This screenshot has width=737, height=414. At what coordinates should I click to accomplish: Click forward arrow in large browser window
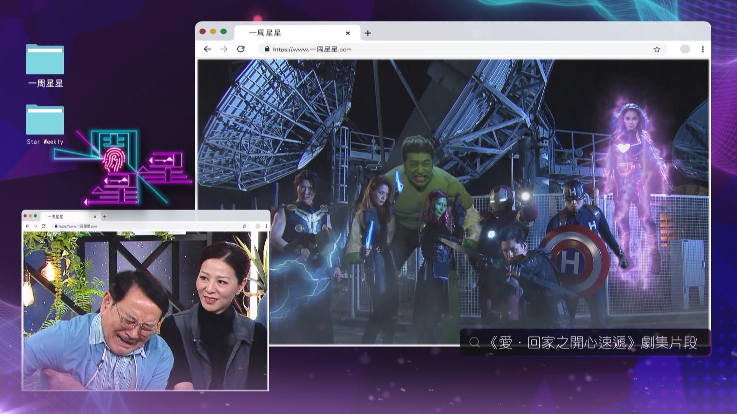click(224, 49)
